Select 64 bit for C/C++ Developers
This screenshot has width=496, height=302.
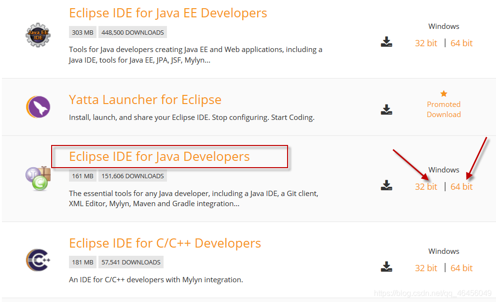point(461,268)
